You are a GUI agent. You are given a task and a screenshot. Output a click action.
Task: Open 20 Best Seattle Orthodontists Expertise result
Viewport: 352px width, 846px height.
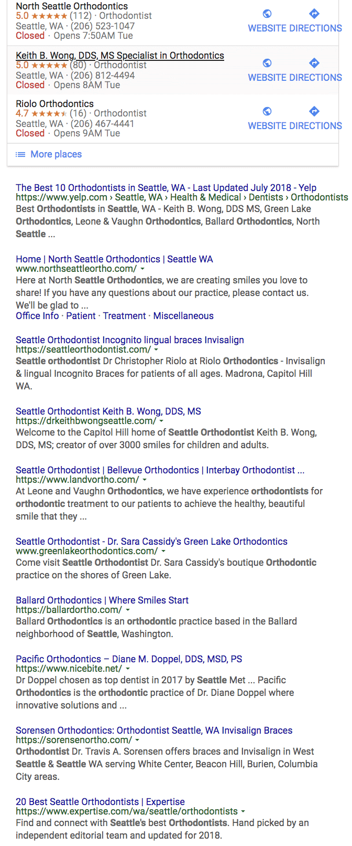[x=100, y=801]
